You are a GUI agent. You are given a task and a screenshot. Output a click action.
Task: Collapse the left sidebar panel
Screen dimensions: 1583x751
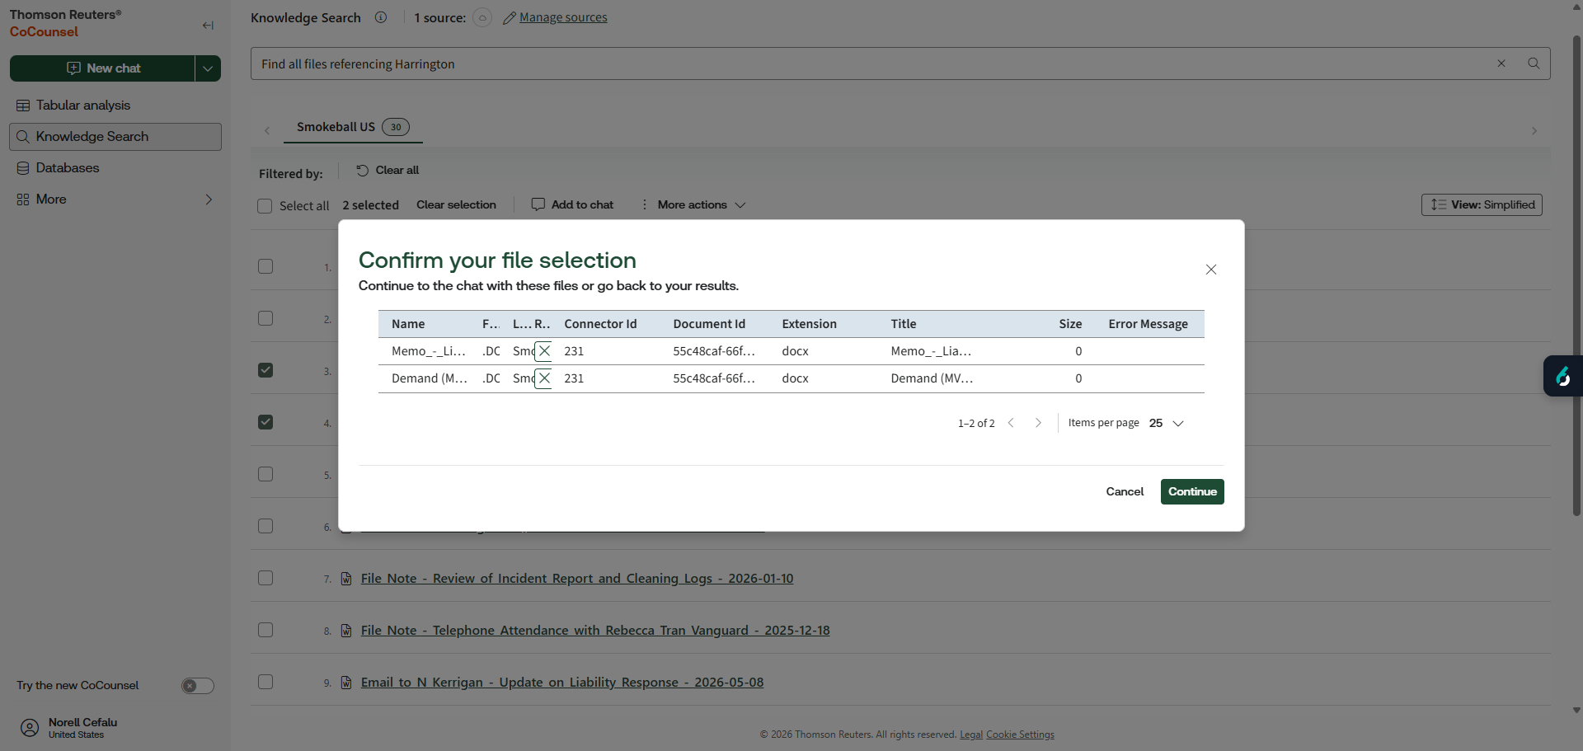pyautogui.click(x=208, y=26)
